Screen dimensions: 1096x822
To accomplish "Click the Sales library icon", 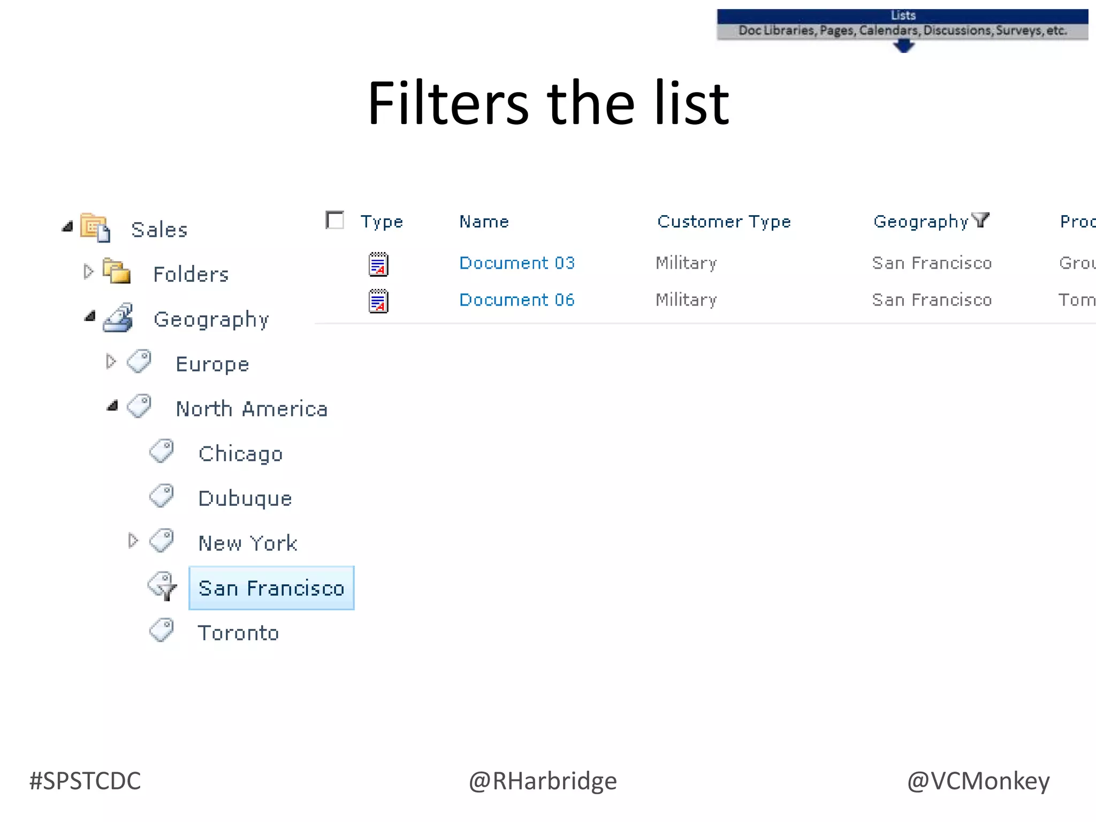I will (x=95, y=228).
